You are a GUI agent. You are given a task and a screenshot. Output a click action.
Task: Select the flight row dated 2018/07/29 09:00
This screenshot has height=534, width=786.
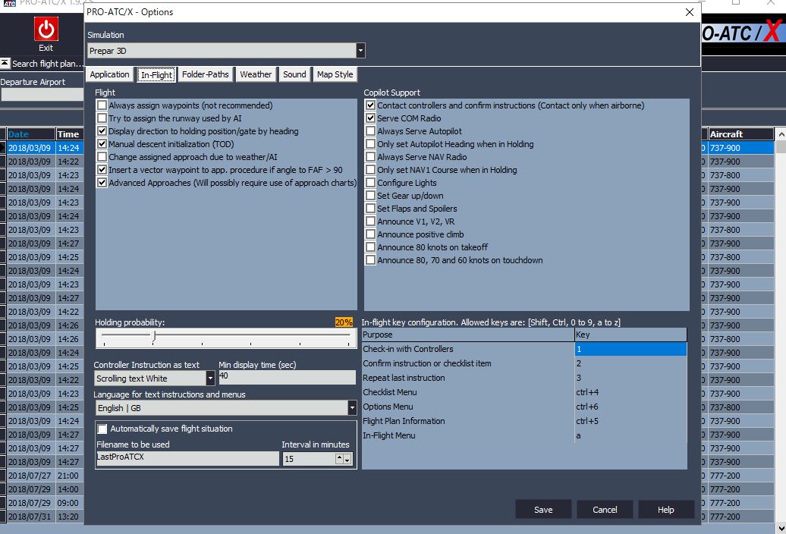44,503
